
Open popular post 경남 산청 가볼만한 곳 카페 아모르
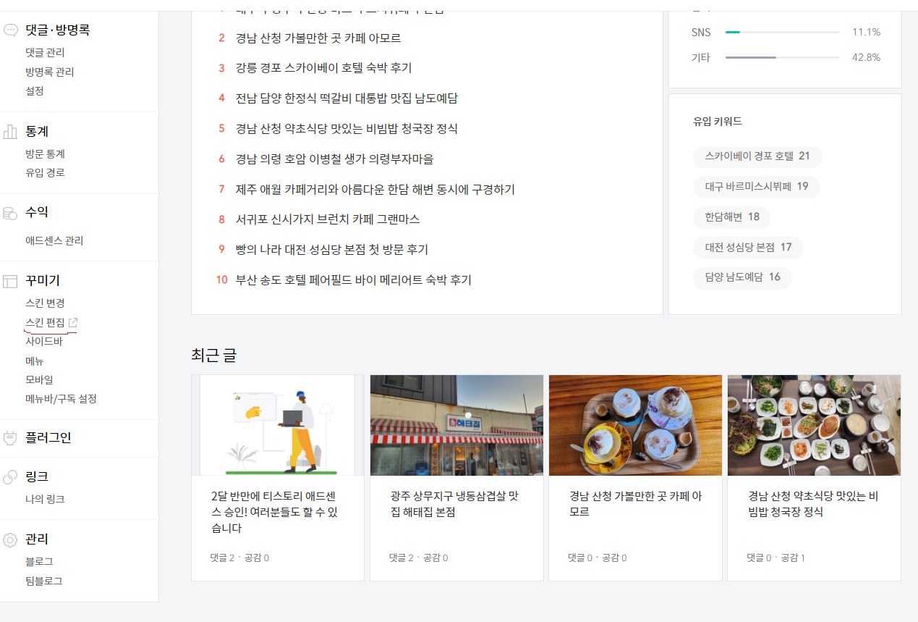318,38
